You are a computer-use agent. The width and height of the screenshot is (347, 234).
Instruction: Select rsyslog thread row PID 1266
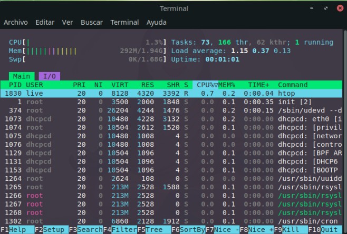pos(171,196)
